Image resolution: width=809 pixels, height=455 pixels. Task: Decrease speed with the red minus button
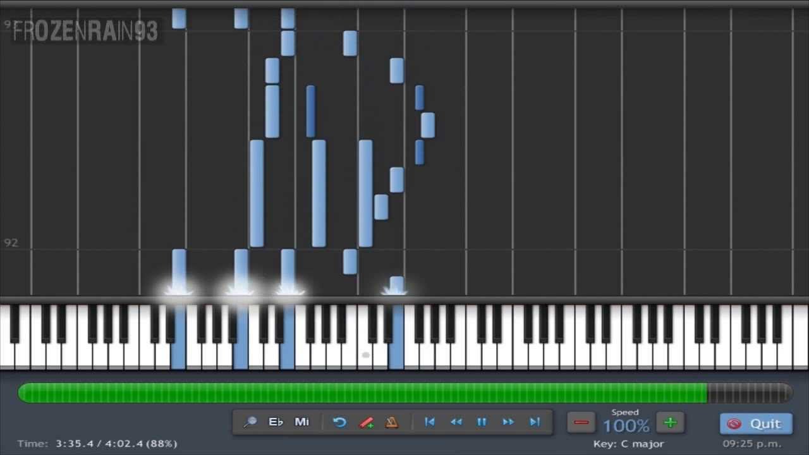coord(581,422)
